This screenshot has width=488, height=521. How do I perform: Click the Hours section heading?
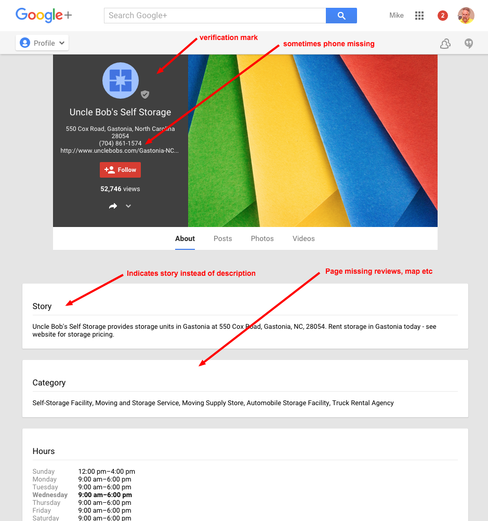pos(44,451)
